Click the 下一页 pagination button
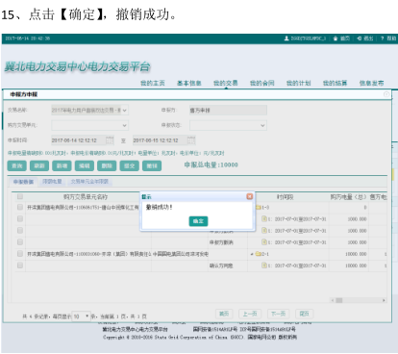398x354 pixels. [278, 314]
